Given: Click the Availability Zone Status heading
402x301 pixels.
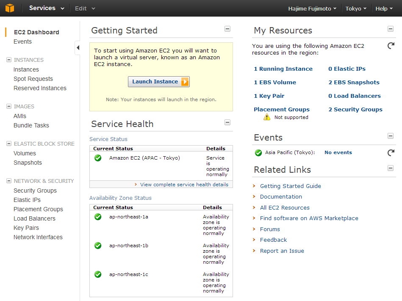Looking at the screenshot, I should click(x=120, y=198).
